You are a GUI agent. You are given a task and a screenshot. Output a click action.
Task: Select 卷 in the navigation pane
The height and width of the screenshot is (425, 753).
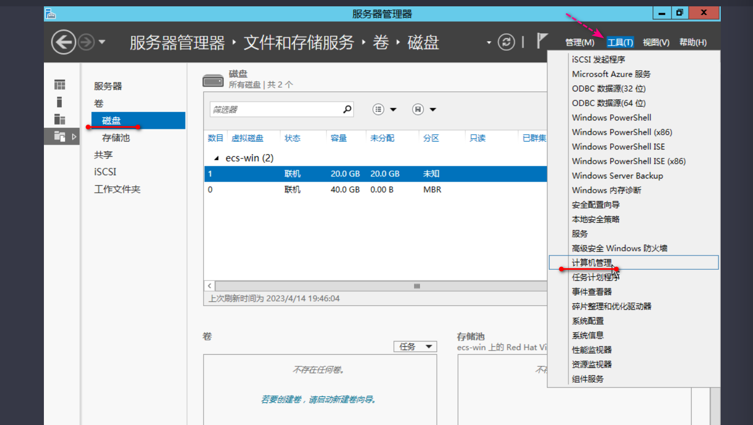pyautogui.click(x=99, y=103)
